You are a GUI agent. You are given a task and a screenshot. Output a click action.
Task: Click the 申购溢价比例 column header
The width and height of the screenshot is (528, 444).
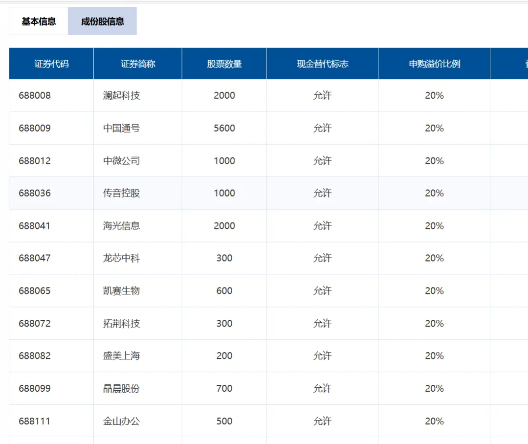tap(434, 64)
